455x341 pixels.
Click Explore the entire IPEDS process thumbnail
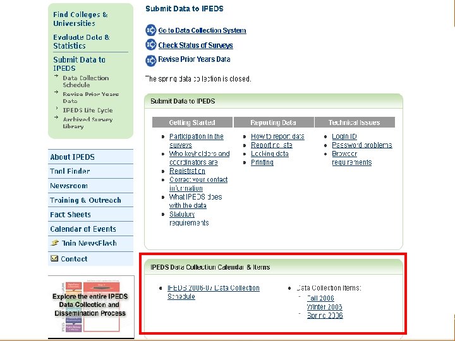pos(91,306)
